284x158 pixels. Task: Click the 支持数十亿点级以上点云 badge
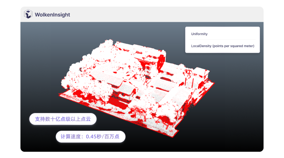pos(63,119)
